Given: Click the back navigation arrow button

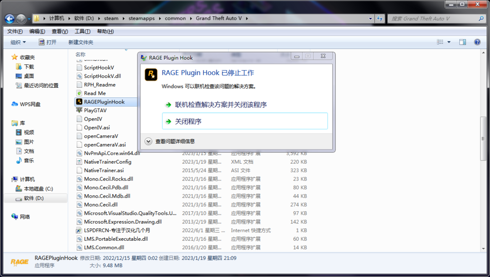Looking at the screenshot, I should click(10, 19).
